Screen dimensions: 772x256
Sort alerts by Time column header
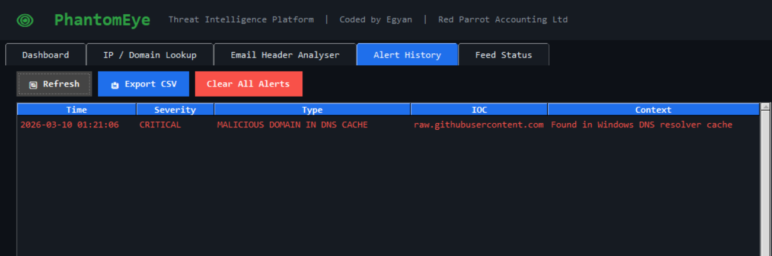coord(76,110)
